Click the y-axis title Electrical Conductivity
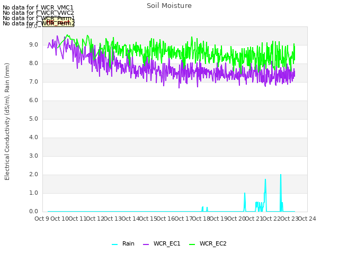 (x=7, y=122)
